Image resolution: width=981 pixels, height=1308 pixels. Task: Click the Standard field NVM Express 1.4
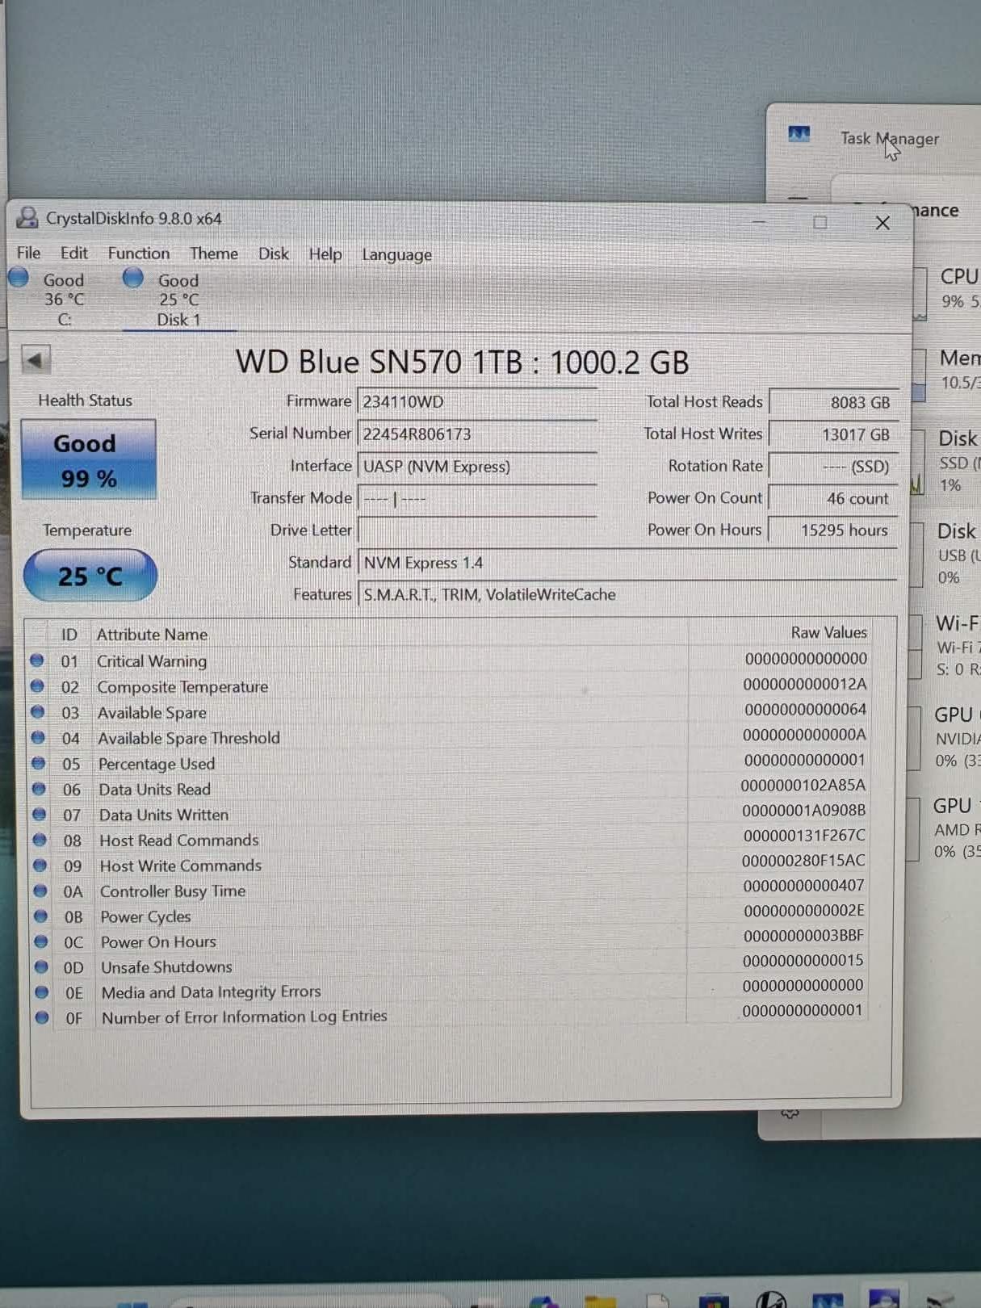627,563
